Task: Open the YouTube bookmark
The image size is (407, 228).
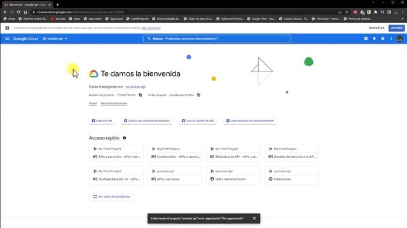Action: (58, 19)
